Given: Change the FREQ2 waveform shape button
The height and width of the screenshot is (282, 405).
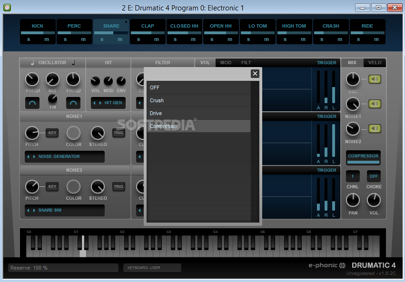Looking at the screenshot, I should coord(73,103).
